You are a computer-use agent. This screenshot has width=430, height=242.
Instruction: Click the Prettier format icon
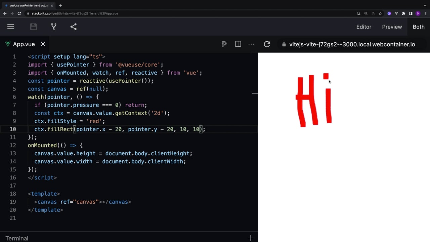[224, 44]
